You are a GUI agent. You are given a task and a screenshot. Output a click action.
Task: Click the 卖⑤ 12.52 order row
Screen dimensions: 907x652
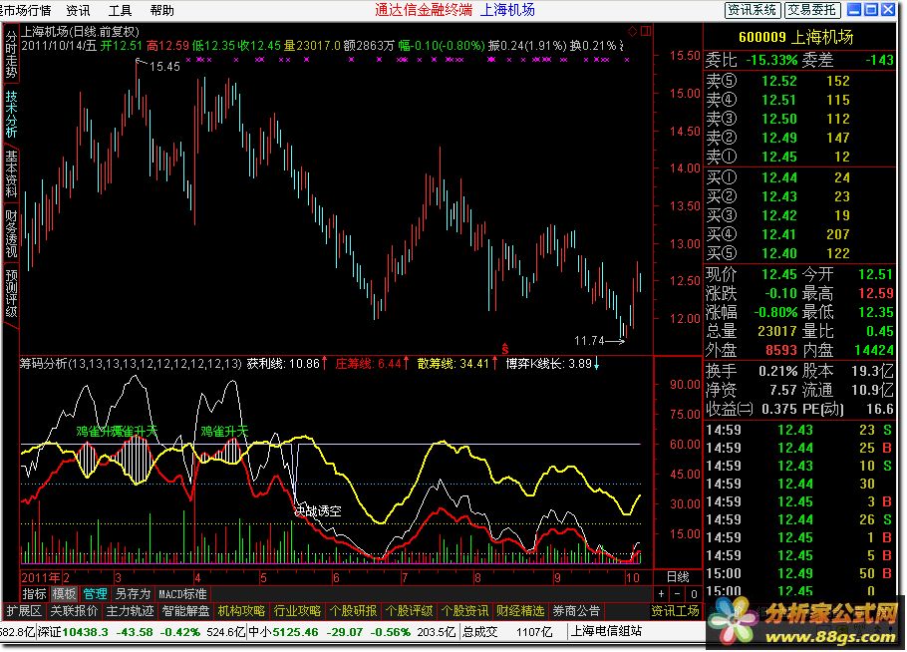(798, 81)
